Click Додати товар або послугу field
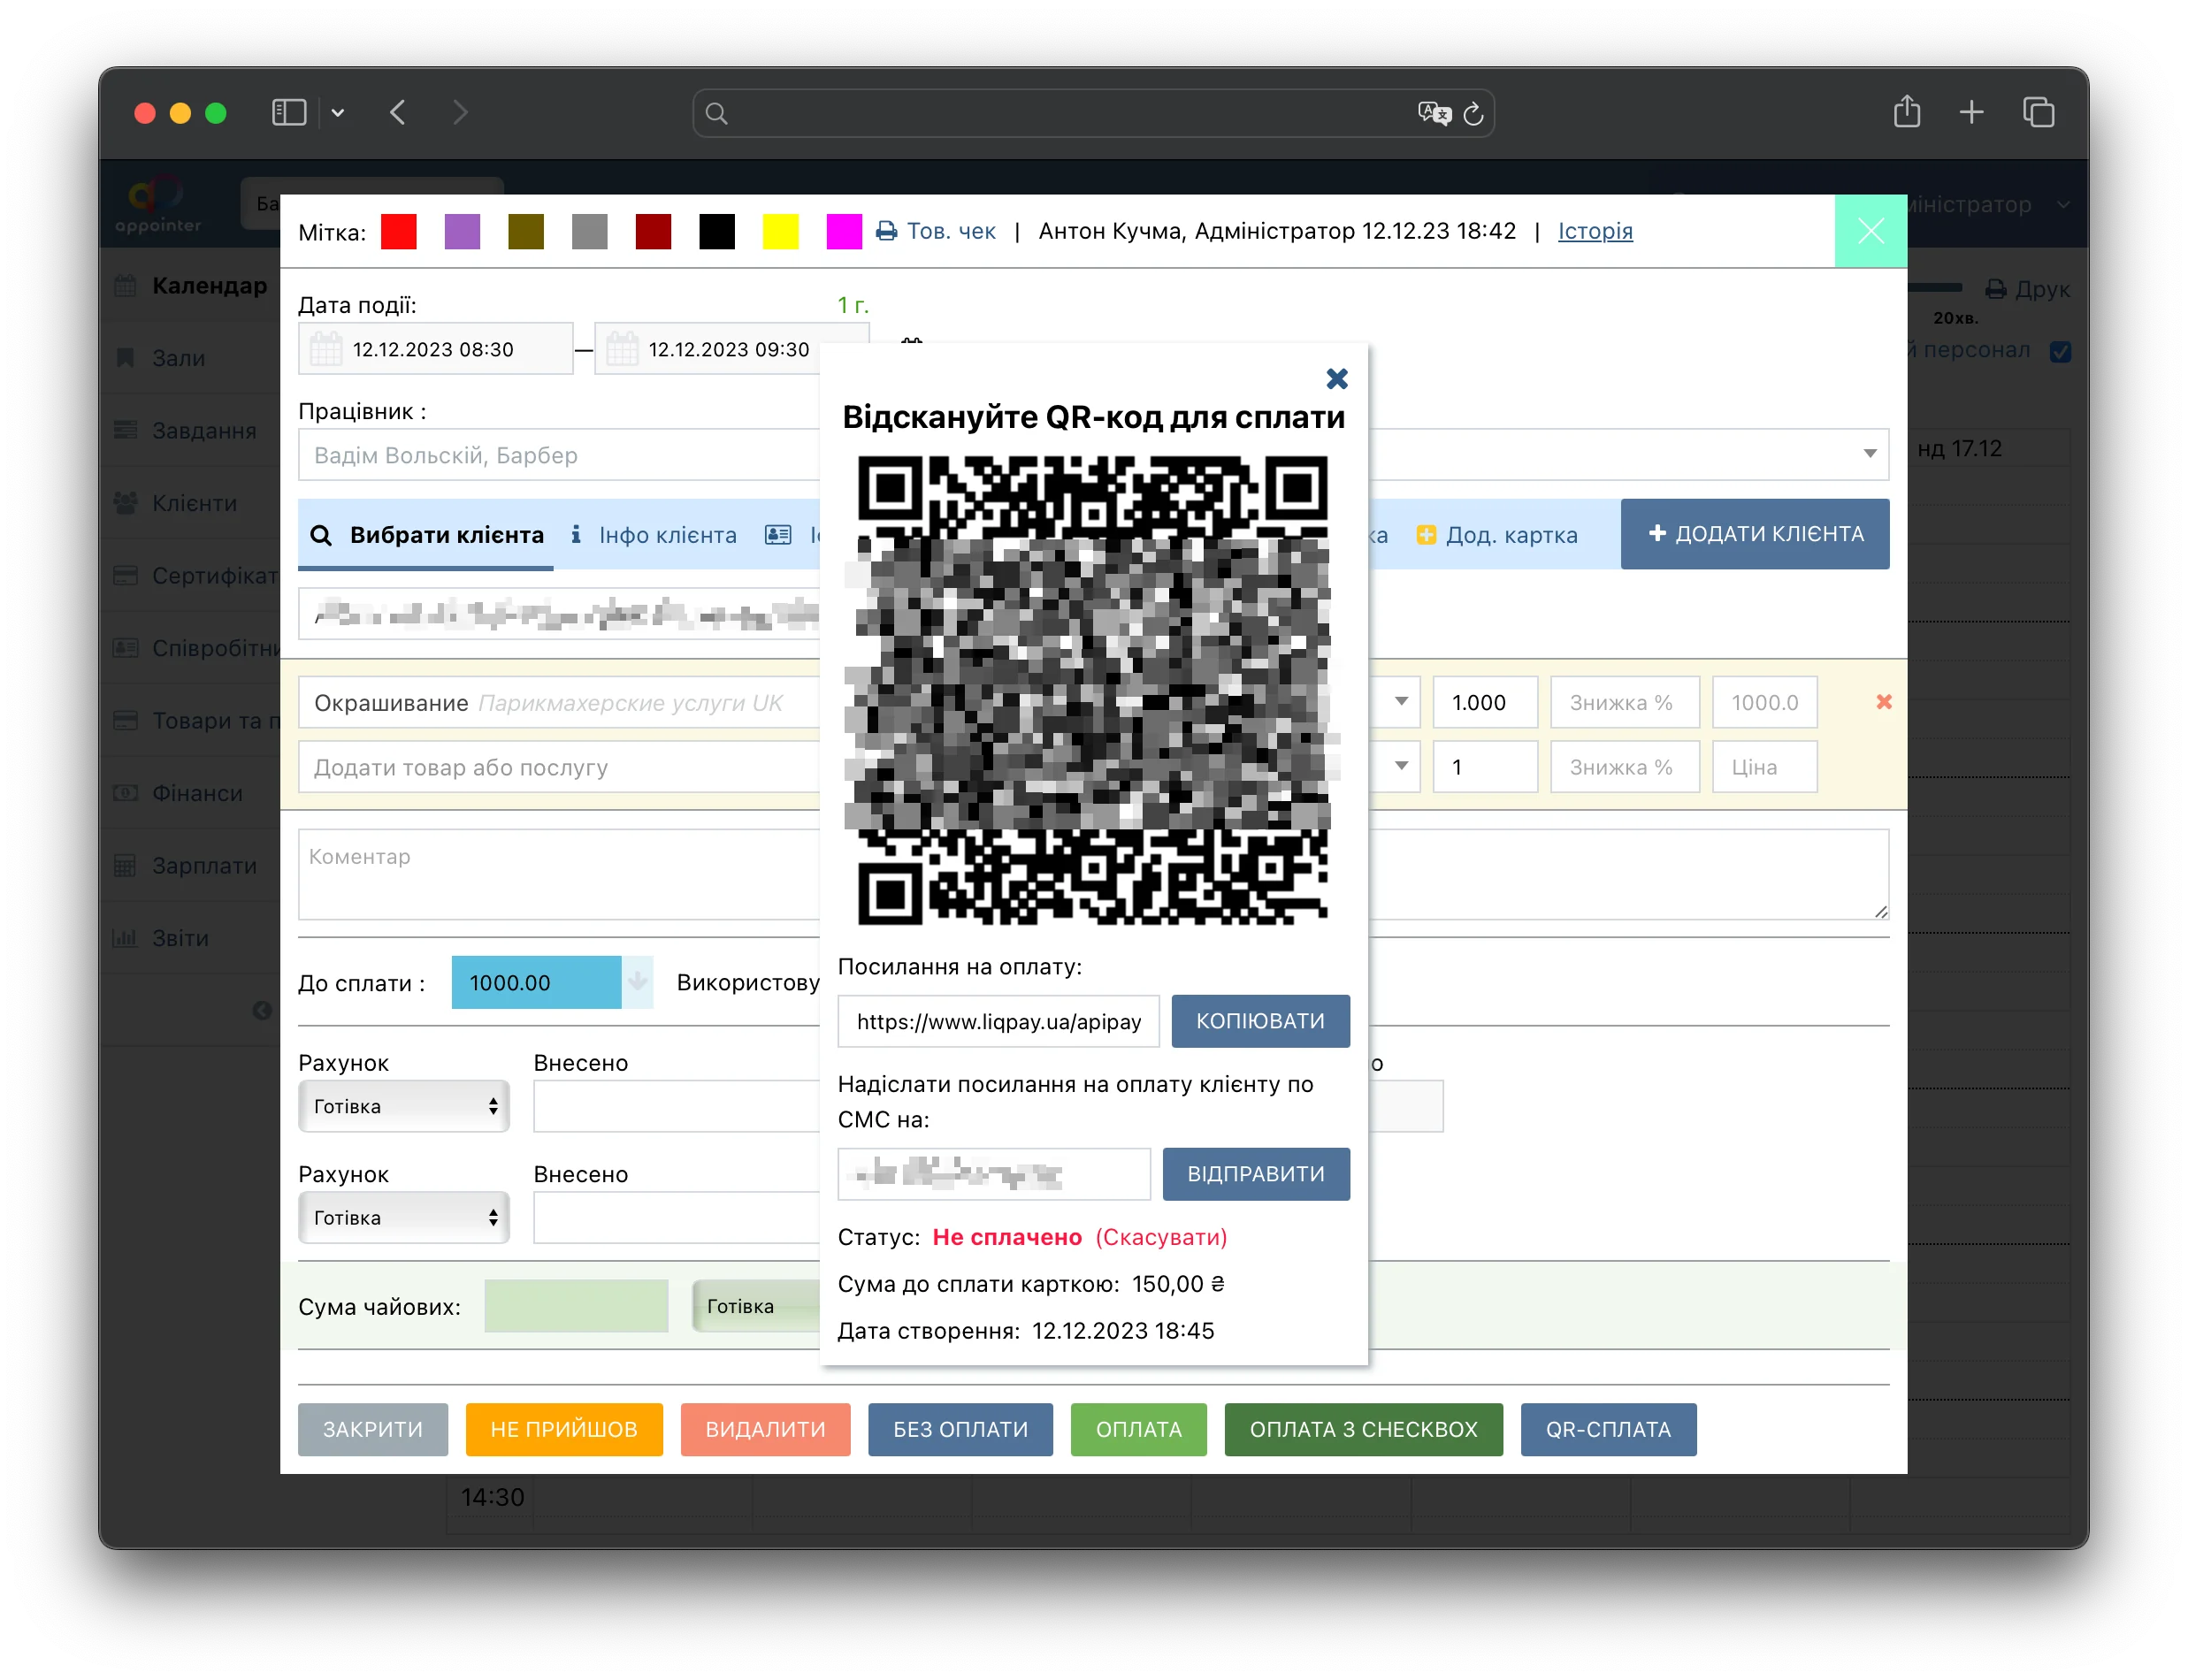This screenshot has width=2188, height=1680. (x=560, y=767)
